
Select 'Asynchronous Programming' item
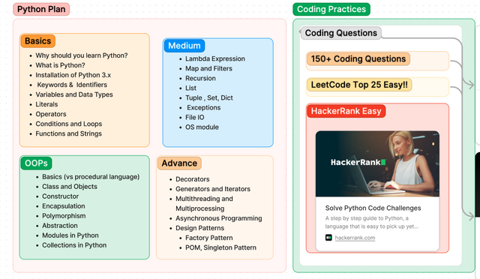(x=218, y=219)
